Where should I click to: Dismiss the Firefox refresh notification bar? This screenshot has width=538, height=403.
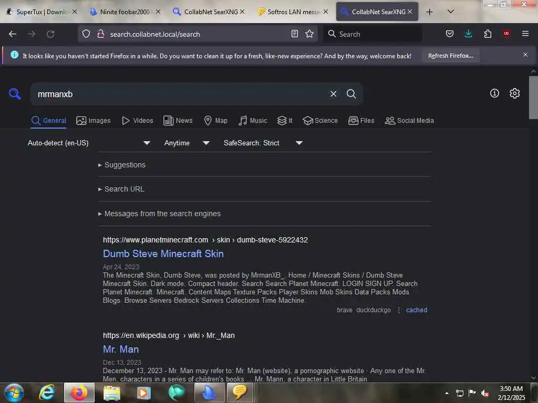tap(525, 55)
